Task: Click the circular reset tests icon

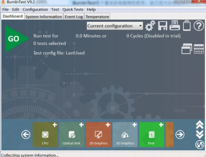Action: tap(199, 144)
